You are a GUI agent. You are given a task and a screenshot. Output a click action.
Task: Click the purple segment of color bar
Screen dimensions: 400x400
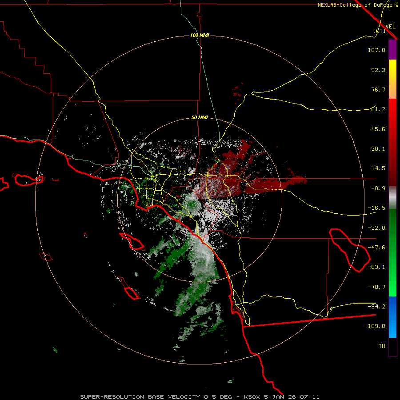pyautogui.click(x=392, y=49)
